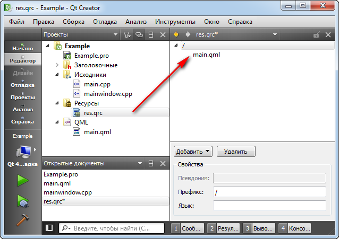Select the Example project root node
Image resolution: width=339 pixels, height=239 pixels.
(77, 46)
